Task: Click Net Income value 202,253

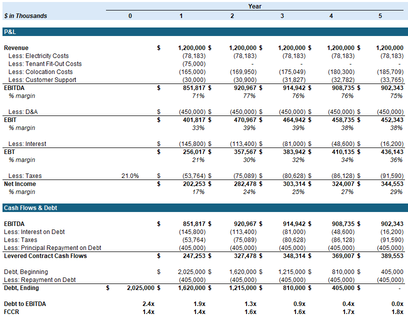Action: pos(194,184)
